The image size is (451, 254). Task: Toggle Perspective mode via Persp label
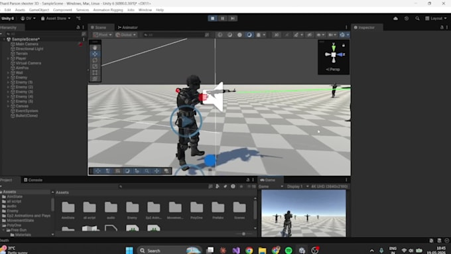coord(333,70)
